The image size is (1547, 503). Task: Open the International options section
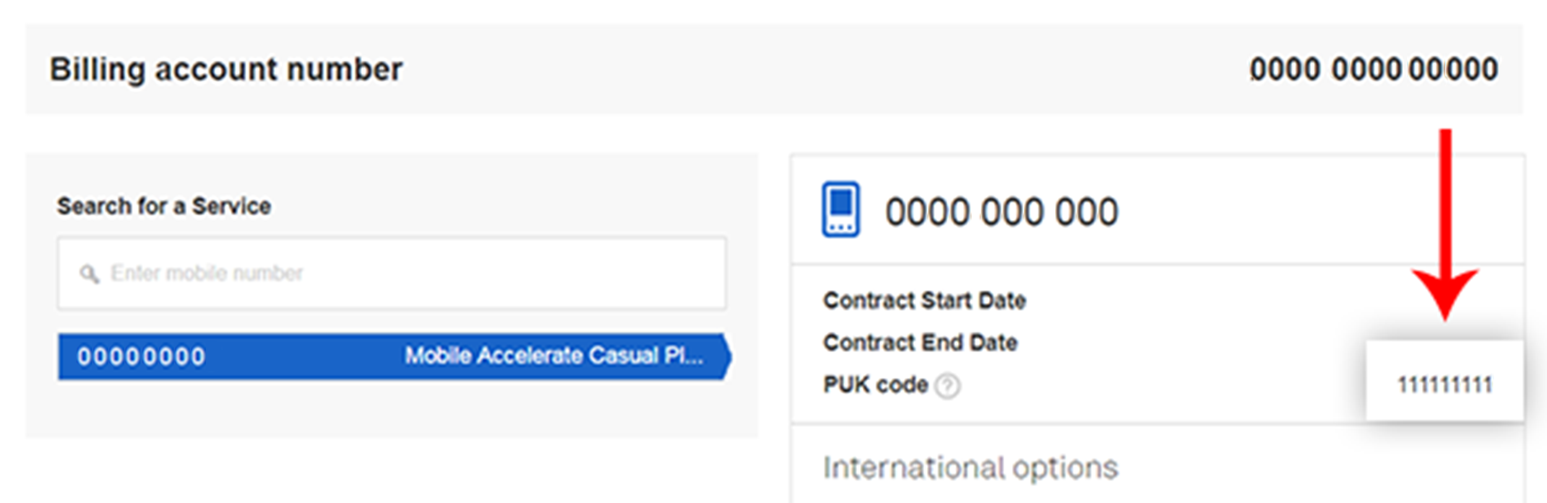pyautogui.click(x=970, y=468)
